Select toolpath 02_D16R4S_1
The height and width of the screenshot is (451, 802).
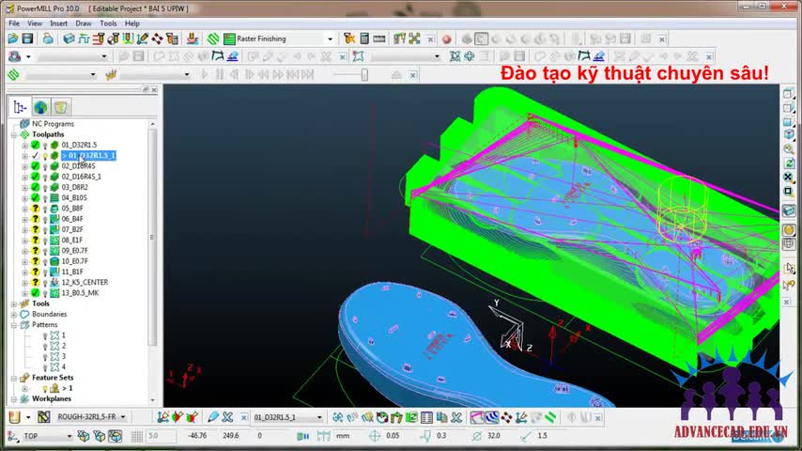point(82,177)
